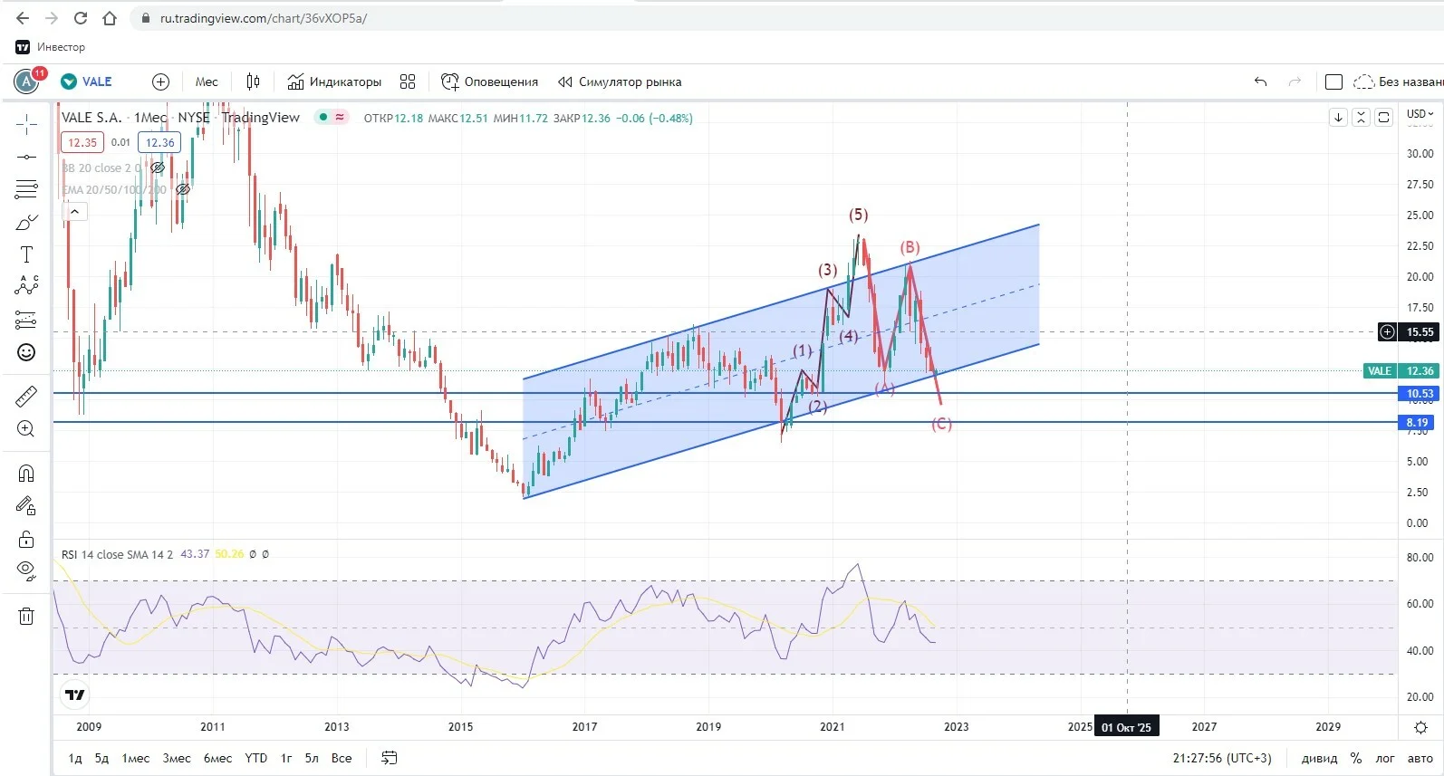
Task: Hide all drawings with eye icon
Action: tap(26, 570)
